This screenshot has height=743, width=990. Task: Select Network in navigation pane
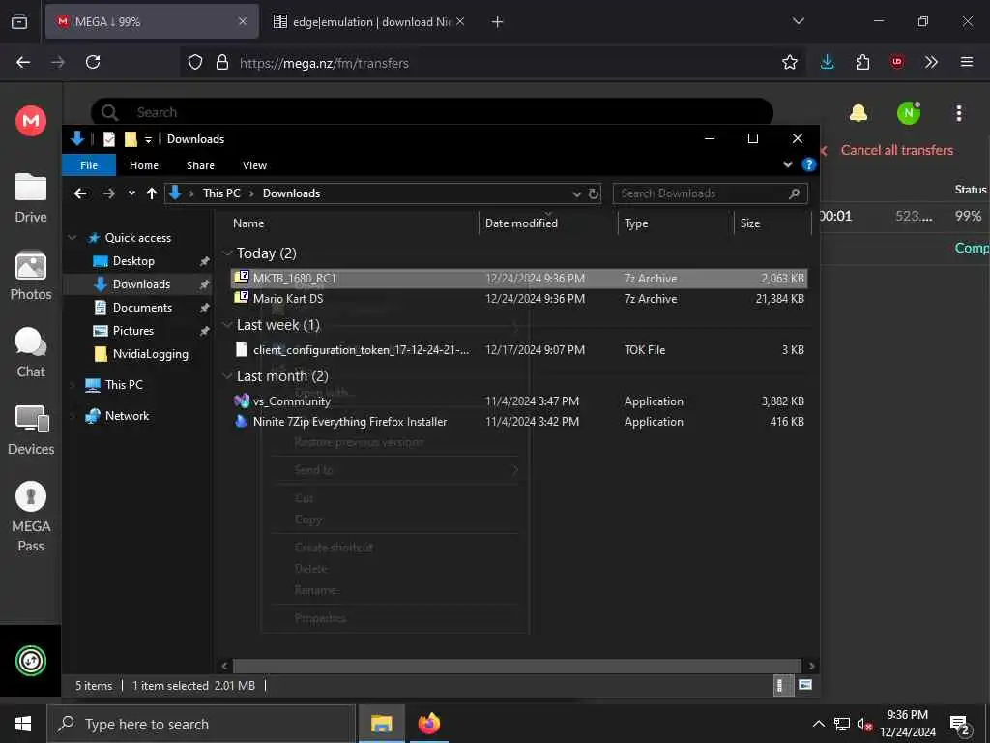pos(127,416)
